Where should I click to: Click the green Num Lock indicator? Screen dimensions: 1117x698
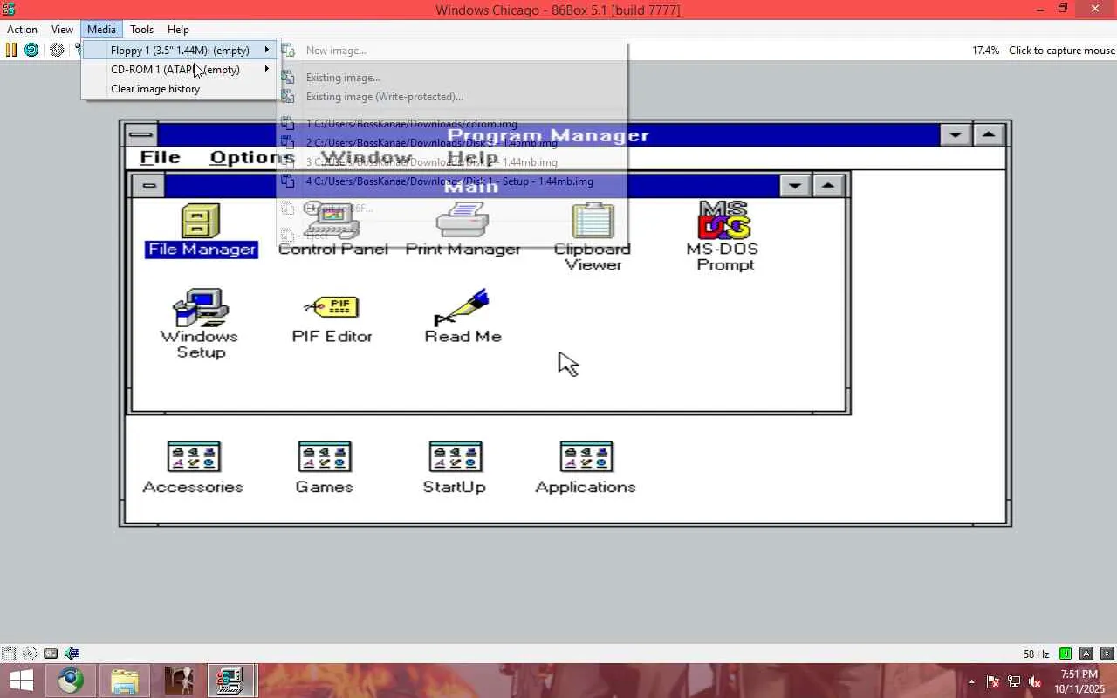(x=1066, y=654)
